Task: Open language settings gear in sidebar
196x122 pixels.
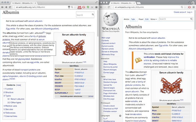Action: tap(120, 116)
